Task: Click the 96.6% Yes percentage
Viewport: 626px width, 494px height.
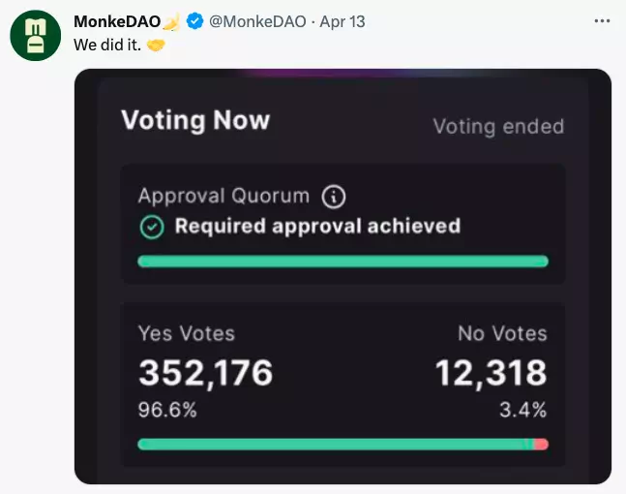Action: point(167,410)
